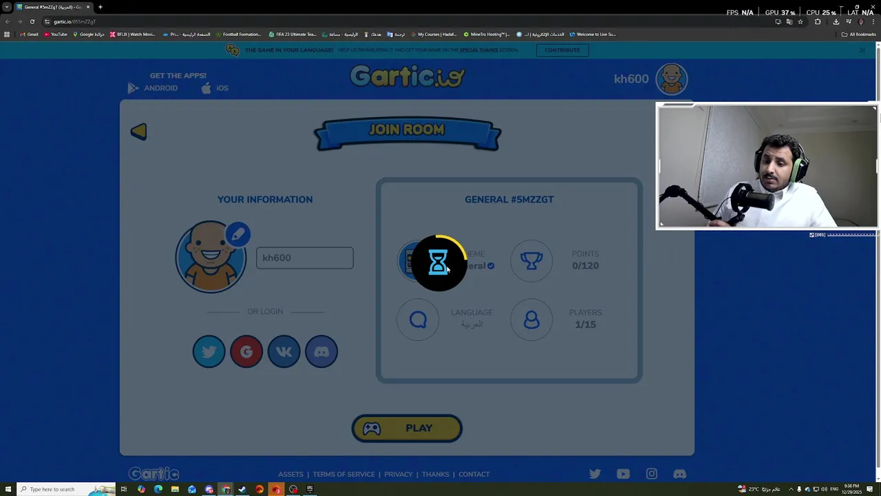Open the browser downloads panel
This screenshot has width=881, height=496.
point(836,21)
